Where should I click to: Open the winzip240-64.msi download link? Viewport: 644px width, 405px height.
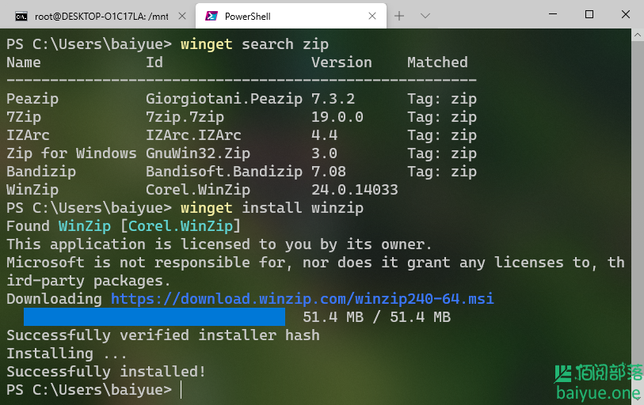coord(303,299)
